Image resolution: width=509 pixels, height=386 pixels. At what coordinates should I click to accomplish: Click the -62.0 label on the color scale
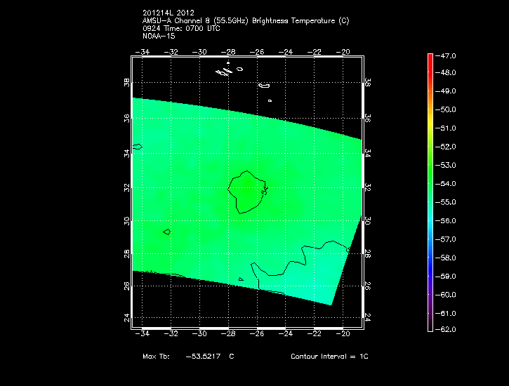[447, 329]
